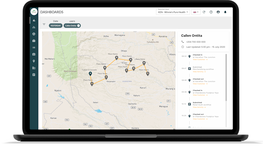Open the Selected client dropdown
263x147 pixels.
[x=173, y=12]
